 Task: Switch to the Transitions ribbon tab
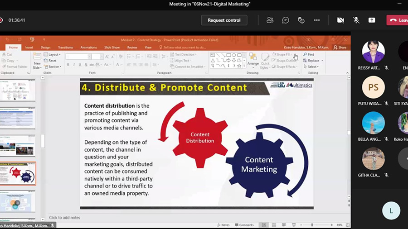click(65, 47)
